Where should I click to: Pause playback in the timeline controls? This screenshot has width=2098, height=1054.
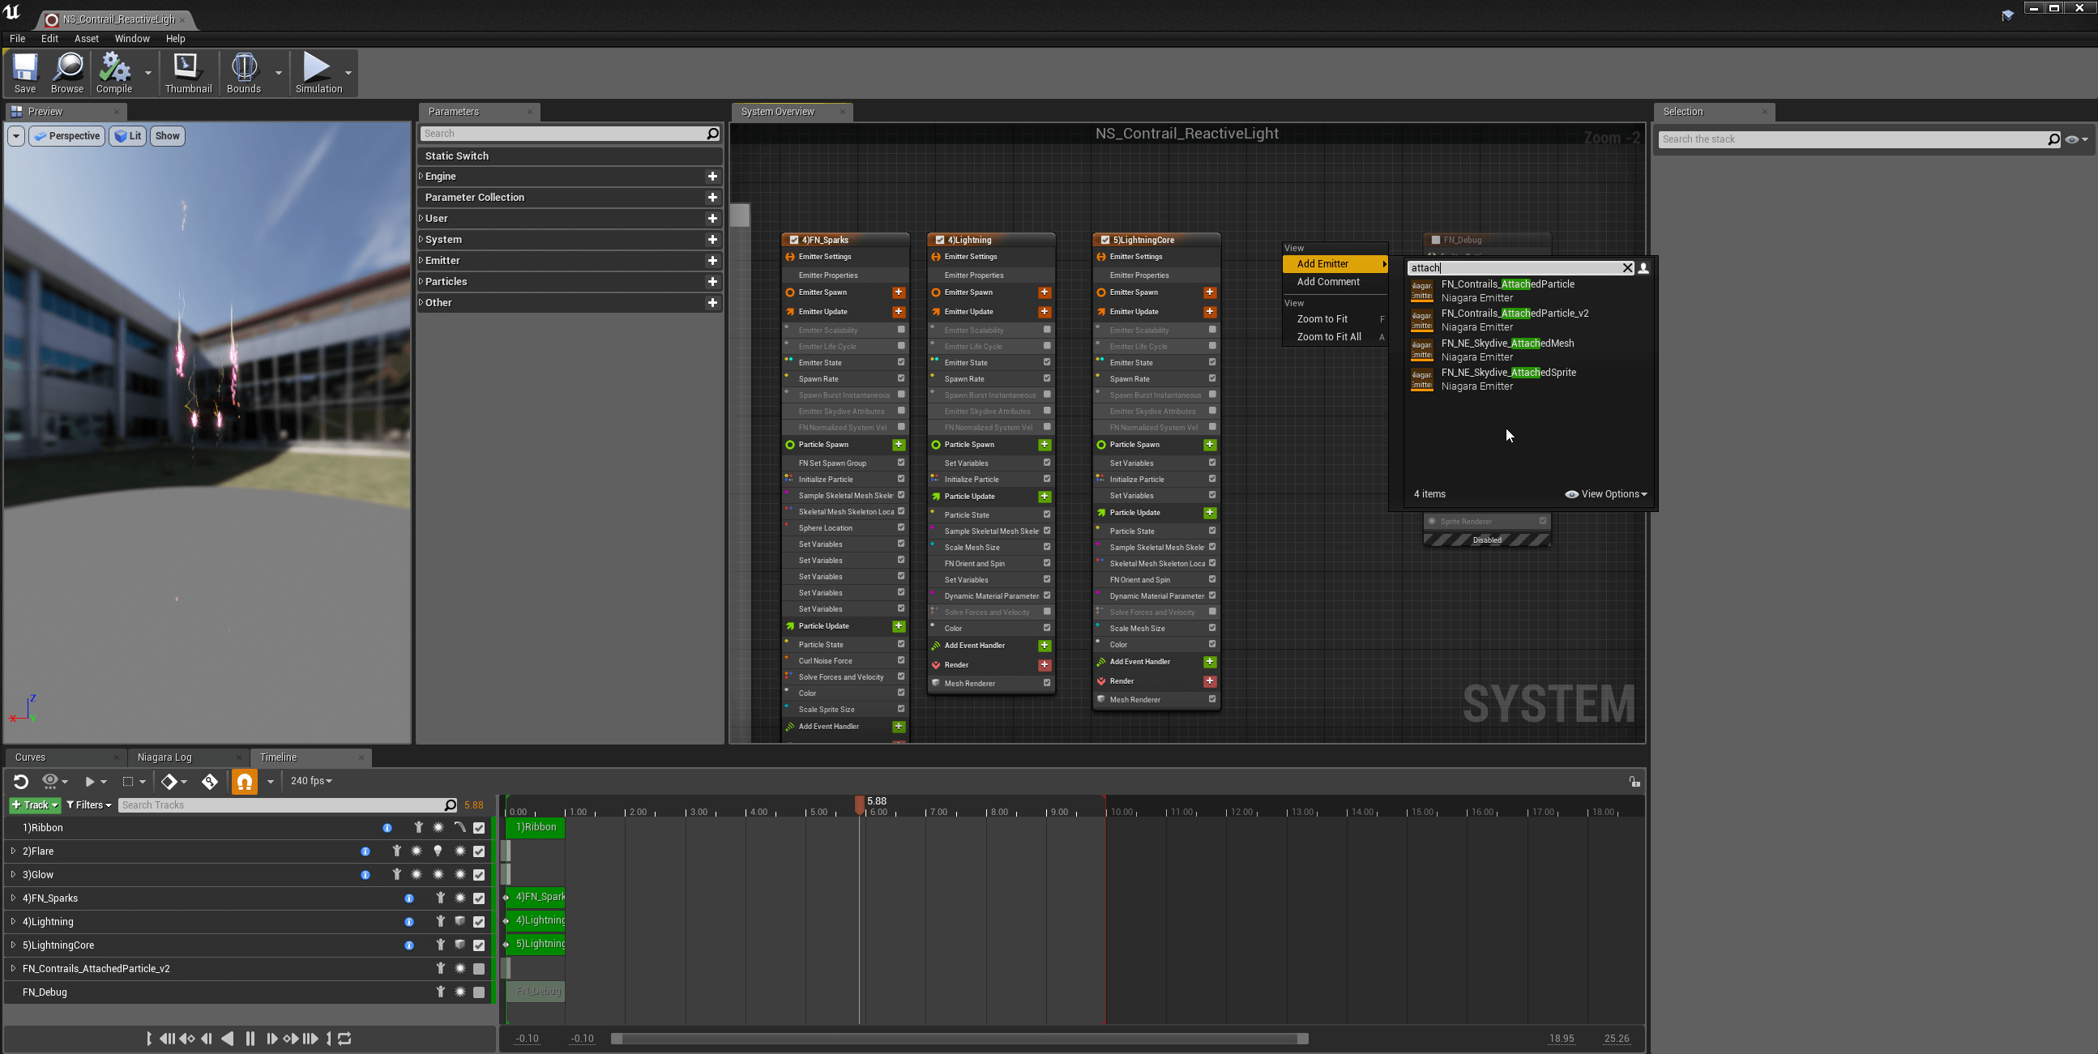pyautogui.click(x=250, y=1039)
